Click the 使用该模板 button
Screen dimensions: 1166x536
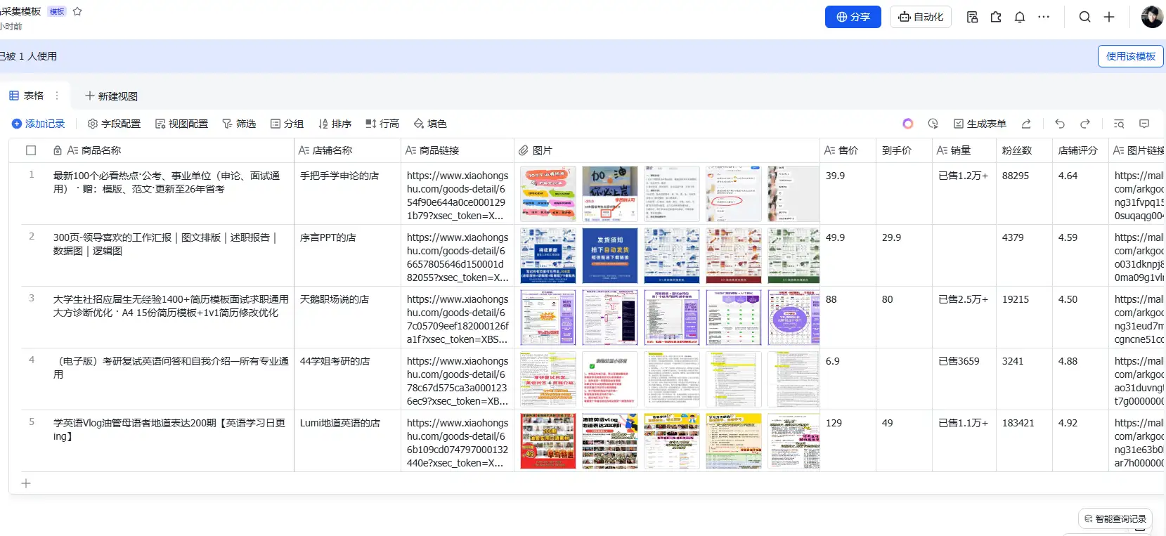click(x=1130, y=56)
